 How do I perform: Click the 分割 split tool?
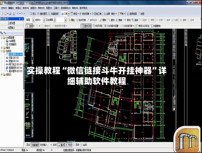click(175, 20)
